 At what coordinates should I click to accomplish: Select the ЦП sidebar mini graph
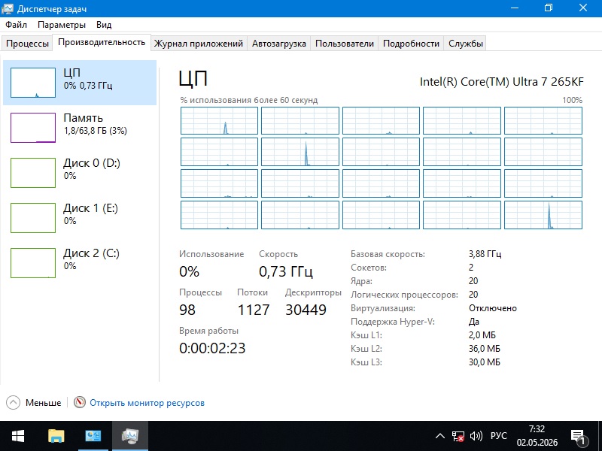[33, 83]
